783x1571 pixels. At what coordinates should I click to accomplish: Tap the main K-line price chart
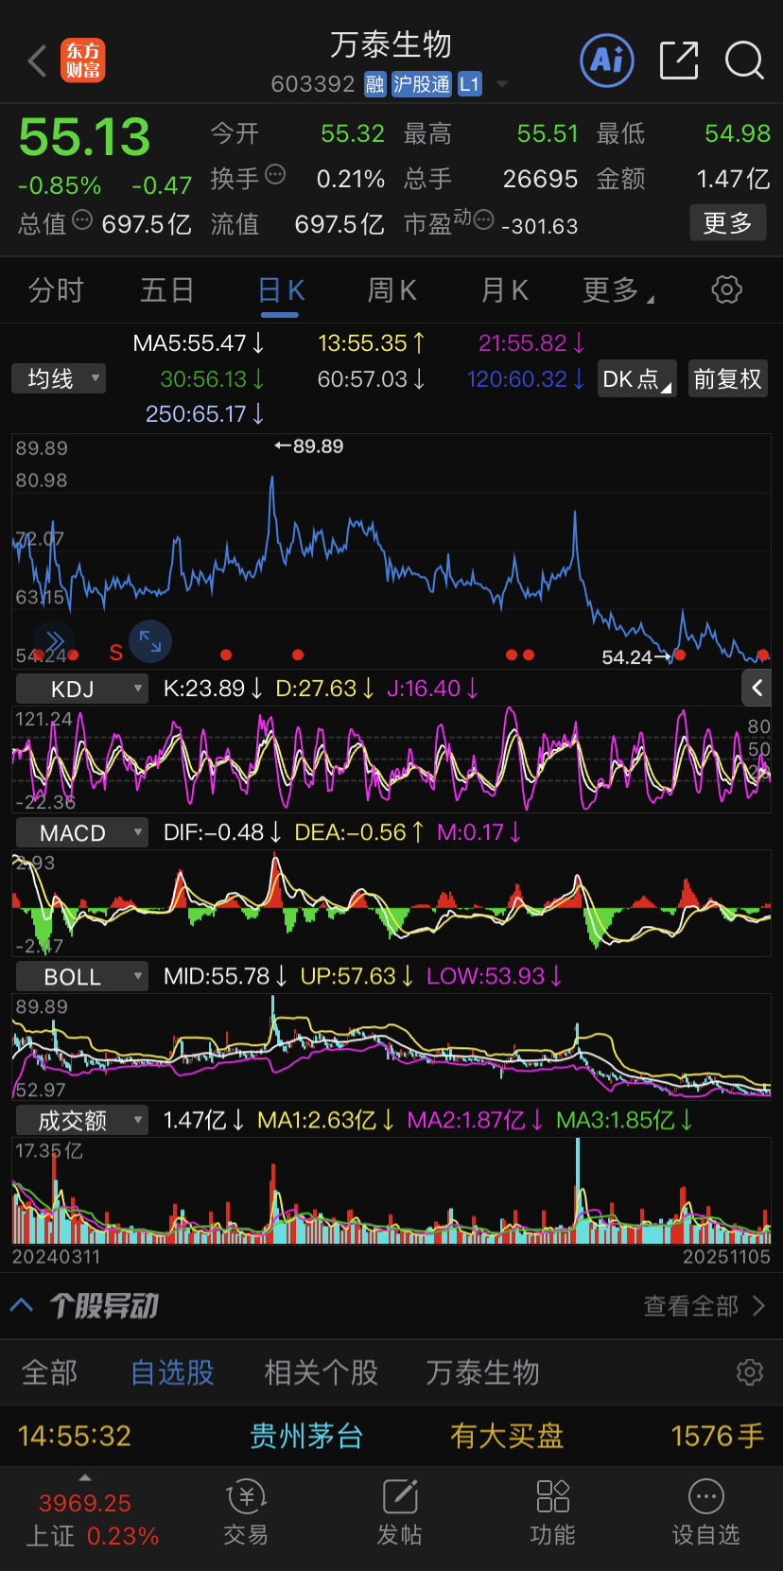coord(391,550)
